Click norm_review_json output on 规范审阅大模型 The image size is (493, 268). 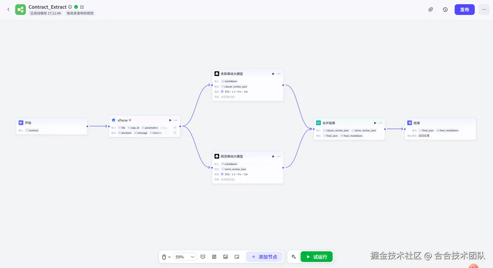(x=234, y=169)
